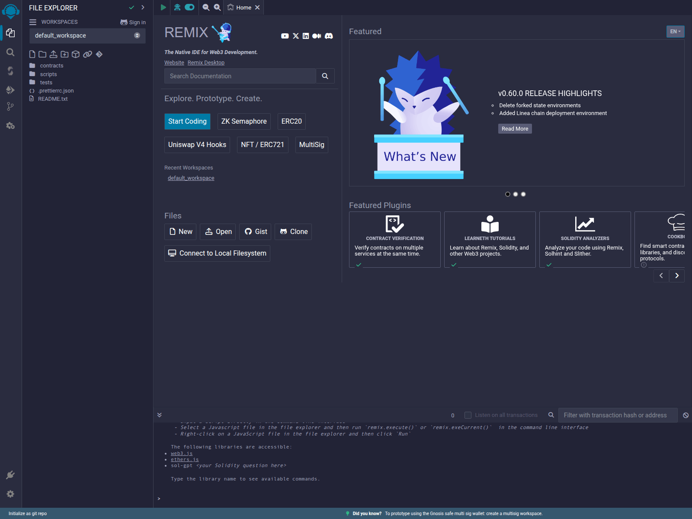Focus the Search Documentation field

pos(240,76)
